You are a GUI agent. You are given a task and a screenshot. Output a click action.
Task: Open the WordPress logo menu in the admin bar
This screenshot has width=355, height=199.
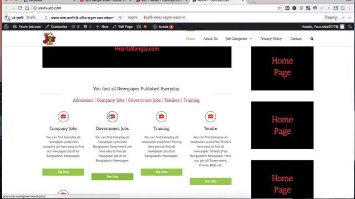[x=6, y=27]
